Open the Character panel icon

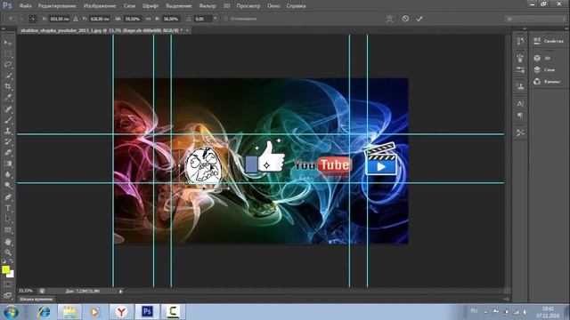(520, 104)
